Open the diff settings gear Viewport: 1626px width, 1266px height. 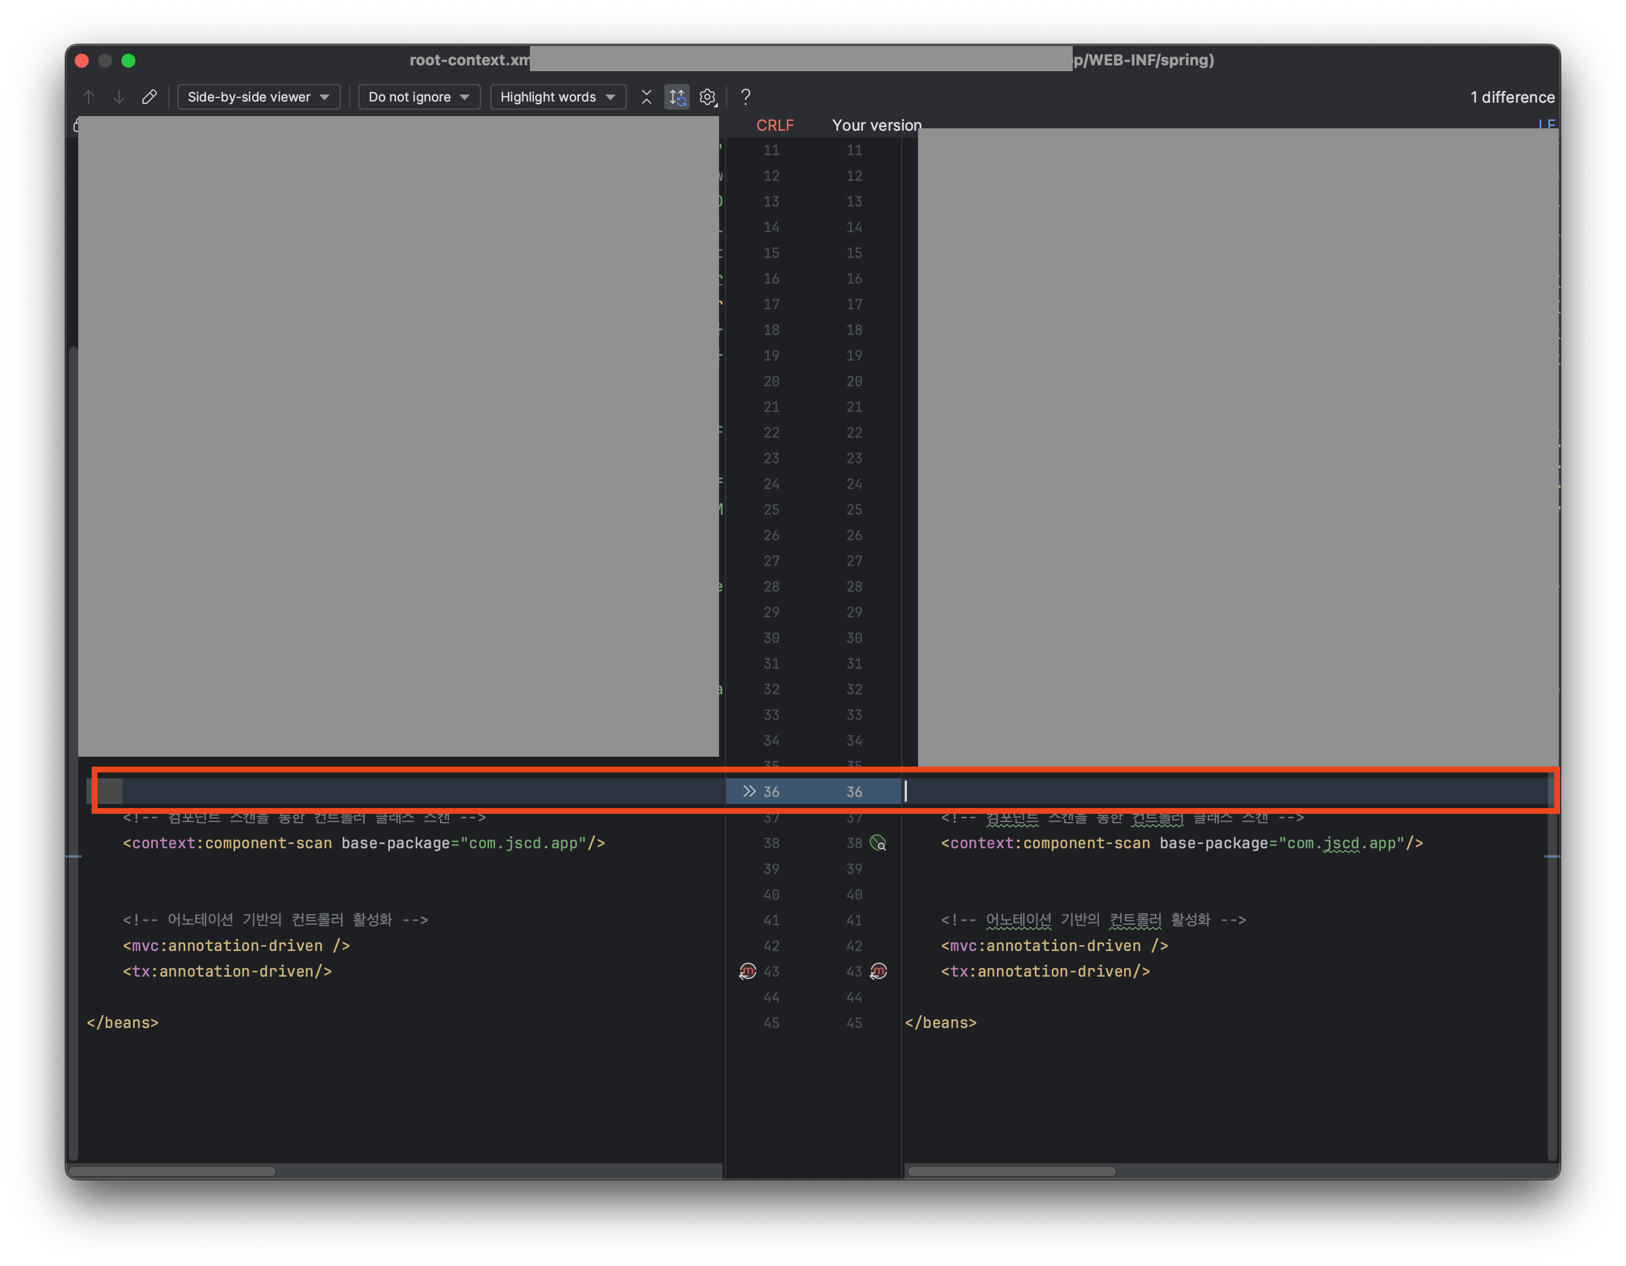coord(708,97)
